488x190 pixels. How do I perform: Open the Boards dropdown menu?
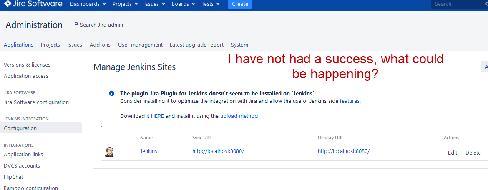183,4
